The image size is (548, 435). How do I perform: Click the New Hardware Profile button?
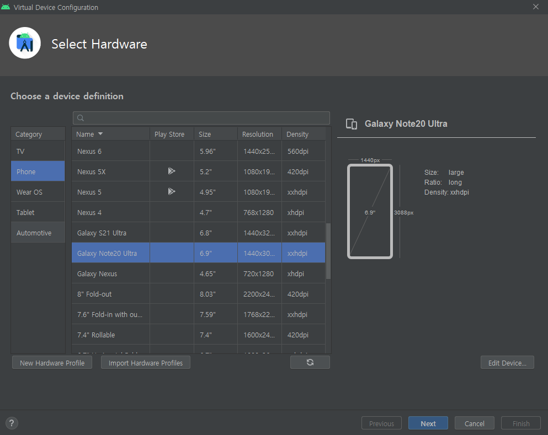52,363
